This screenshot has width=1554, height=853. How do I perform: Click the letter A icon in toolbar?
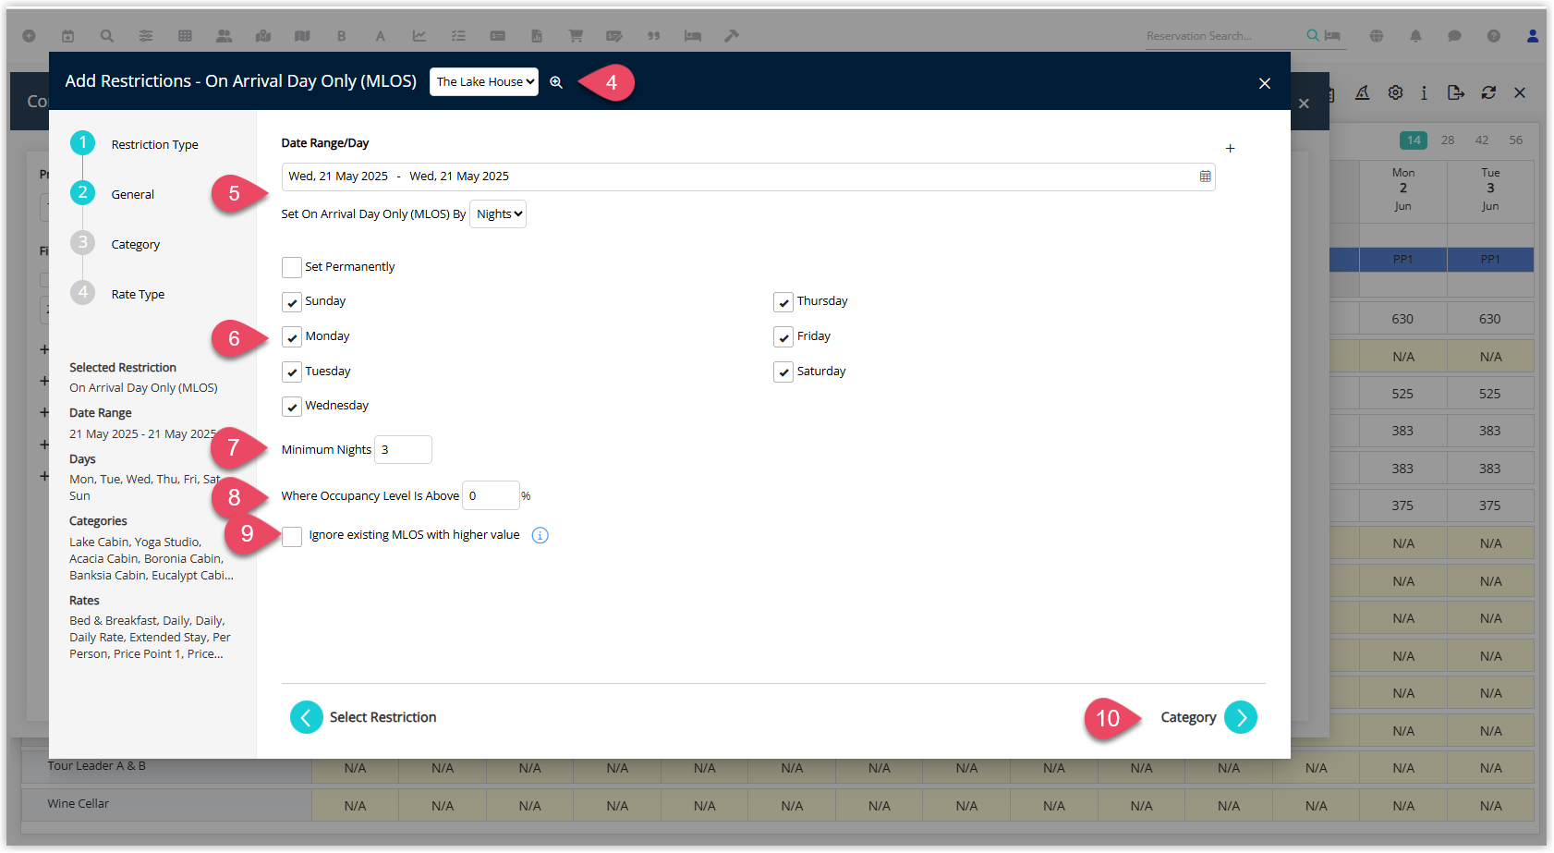[380, 36]
